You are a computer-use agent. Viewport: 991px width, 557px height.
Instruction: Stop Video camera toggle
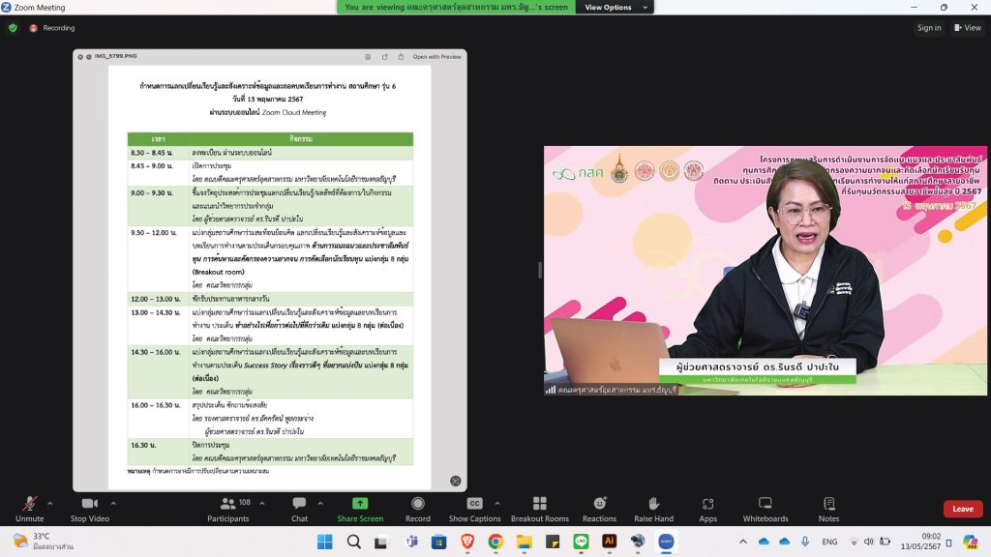click(x=90, y=509)
